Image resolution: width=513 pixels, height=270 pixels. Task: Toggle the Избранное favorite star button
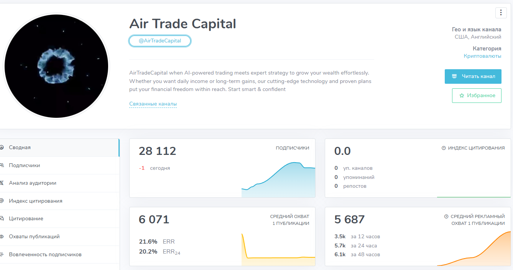pyautogui.click(x=477, y=96)
